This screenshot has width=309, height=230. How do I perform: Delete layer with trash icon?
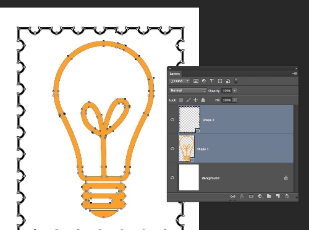click(287, 196)
